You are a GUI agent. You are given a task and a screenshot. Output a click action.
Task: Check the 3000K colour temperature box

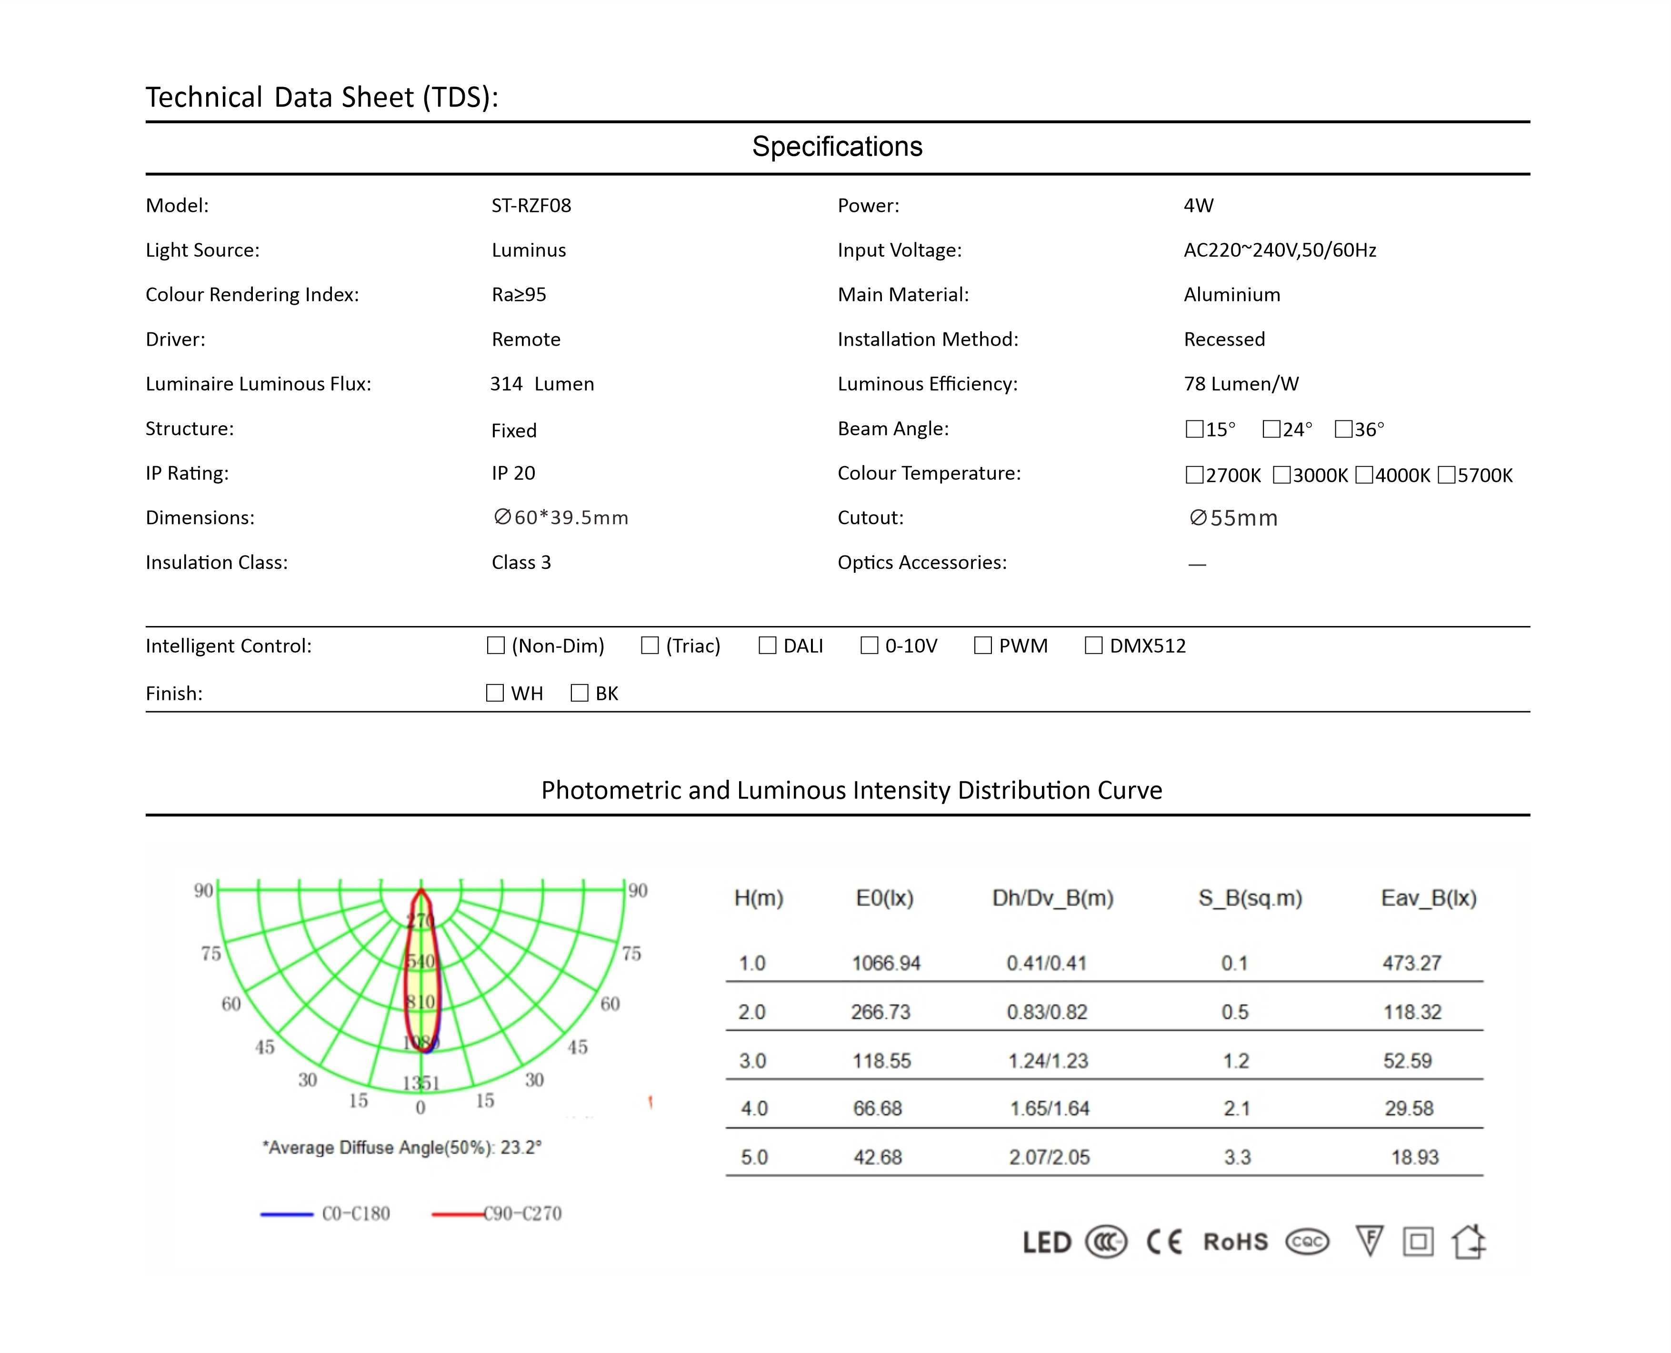tap(1281, 476)
